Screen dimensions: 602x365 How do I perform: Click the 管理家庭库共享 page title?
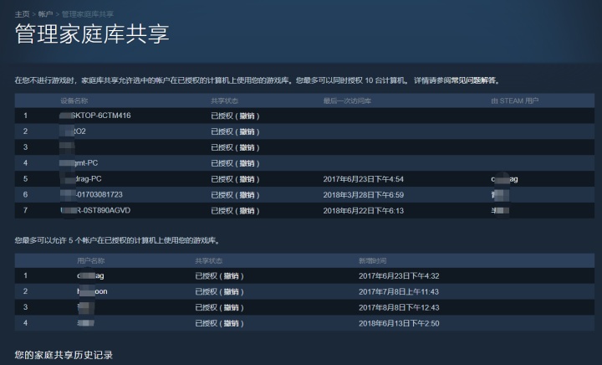coord(92,33)
